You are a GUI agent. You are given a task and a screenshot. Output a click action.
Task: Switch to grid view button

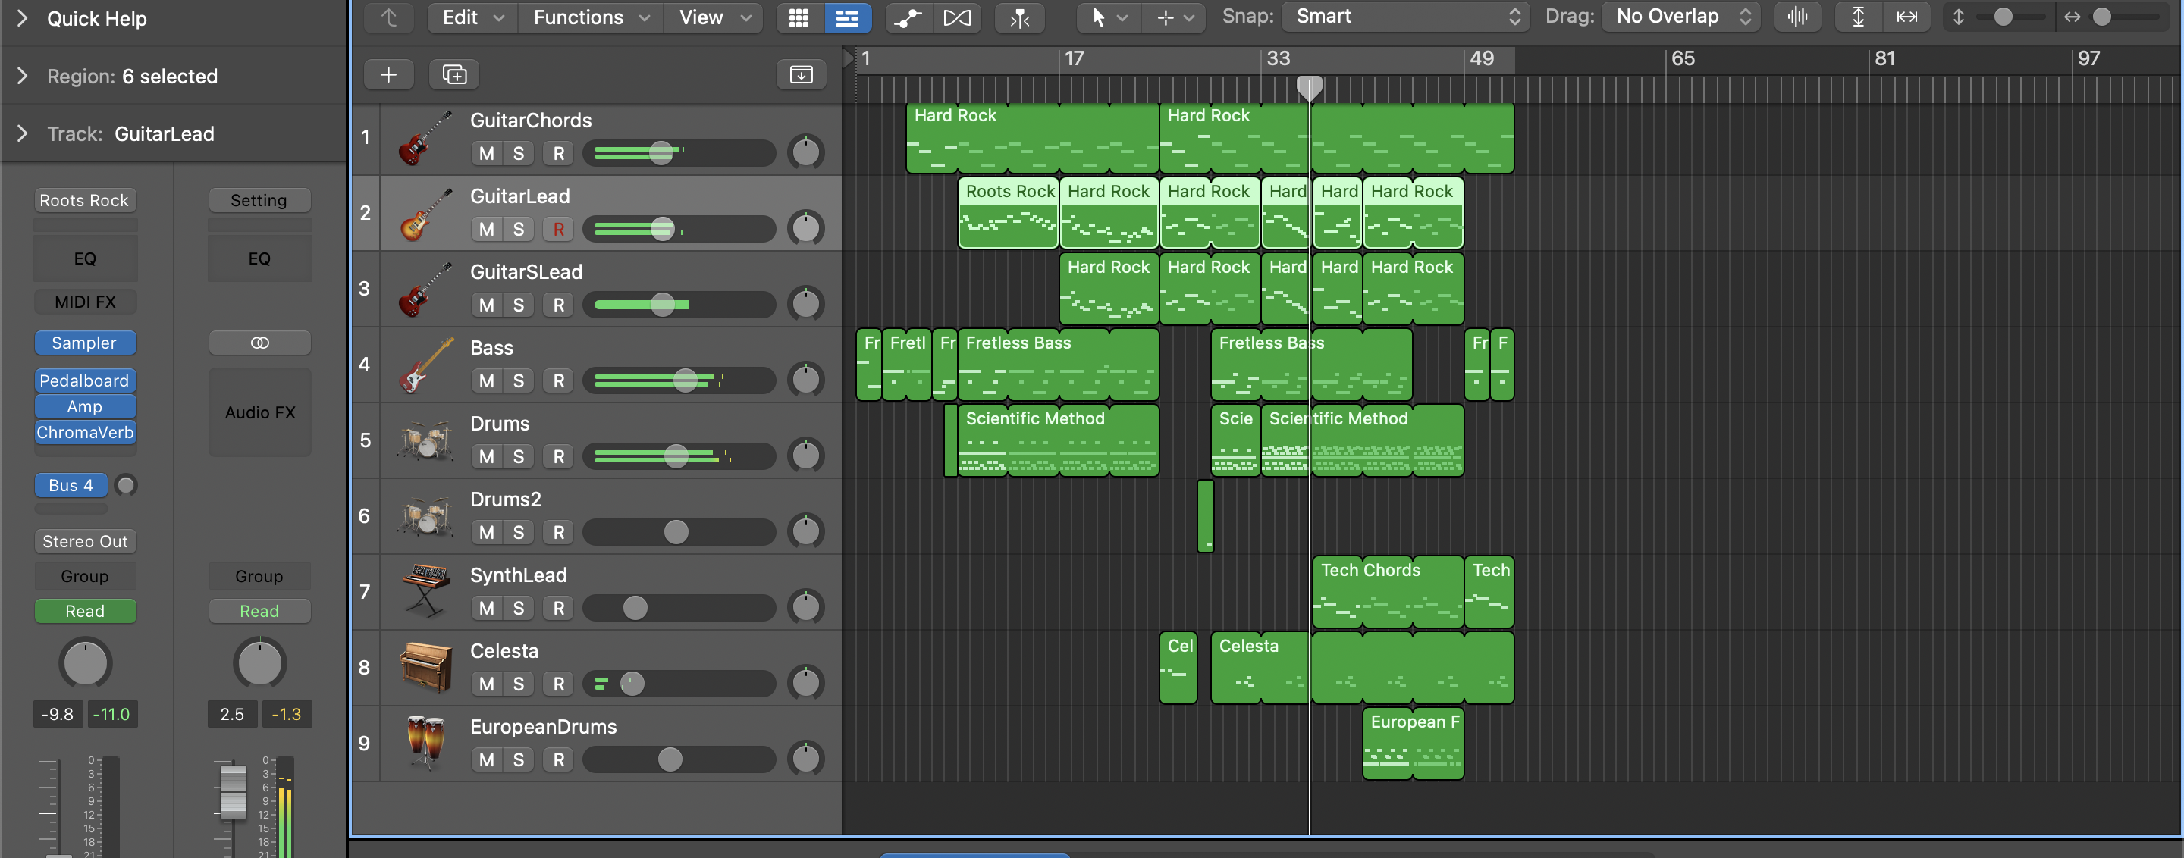[x=799, y=17]
